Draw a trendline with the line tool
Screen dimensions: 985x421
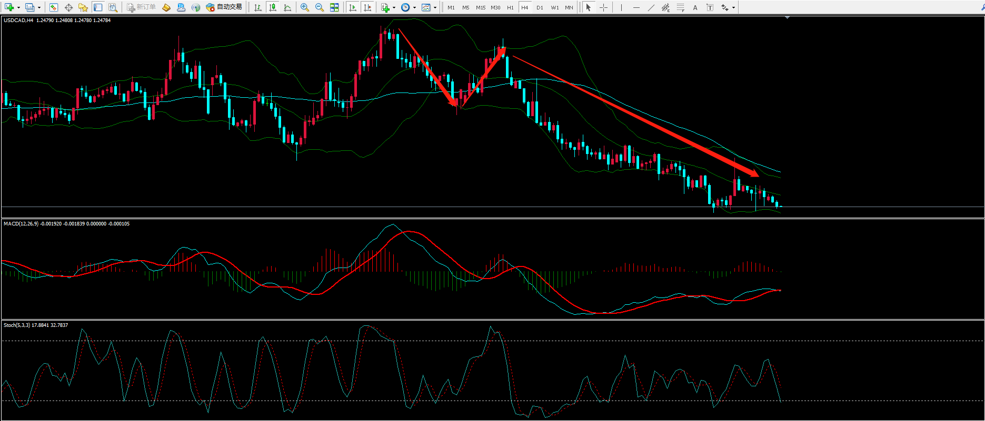(x=651, y=7)
